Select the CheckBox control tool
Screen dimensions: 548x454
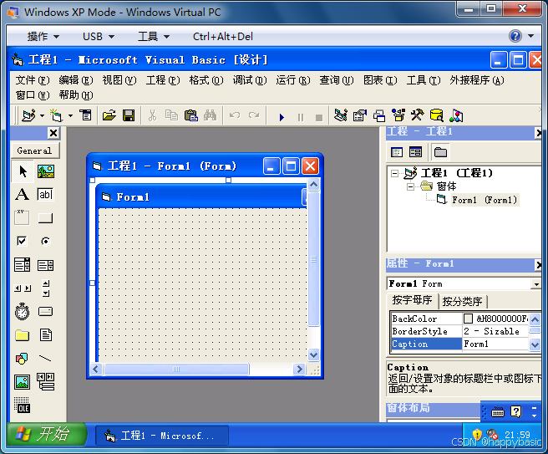click(22, 241)
